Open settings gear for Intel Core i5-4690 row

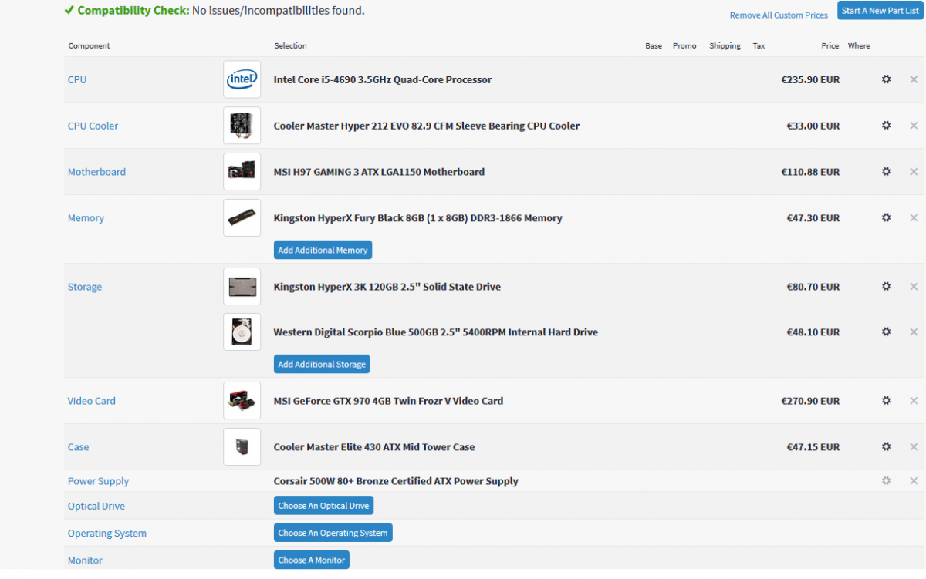pyautogui.click(x=886, y=79)
